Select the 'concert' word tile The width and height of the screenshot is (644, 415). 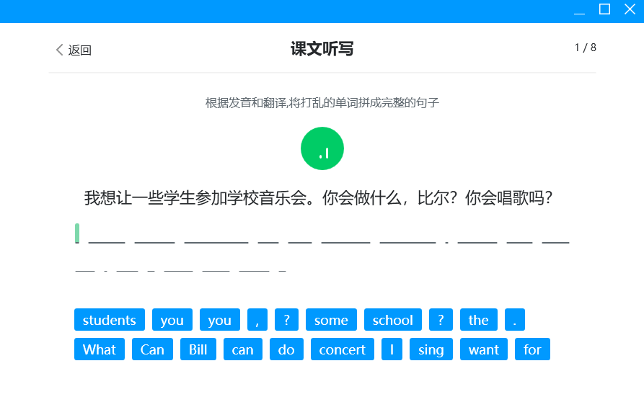[342, 349]
